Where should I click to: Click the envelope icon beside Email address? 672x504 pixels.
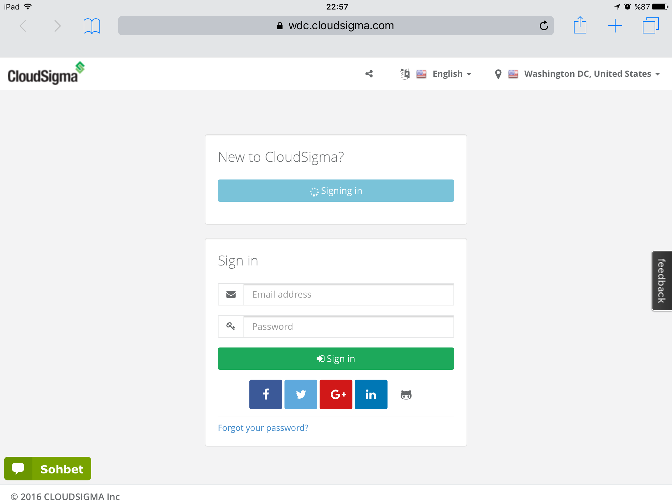pos(231,294)
